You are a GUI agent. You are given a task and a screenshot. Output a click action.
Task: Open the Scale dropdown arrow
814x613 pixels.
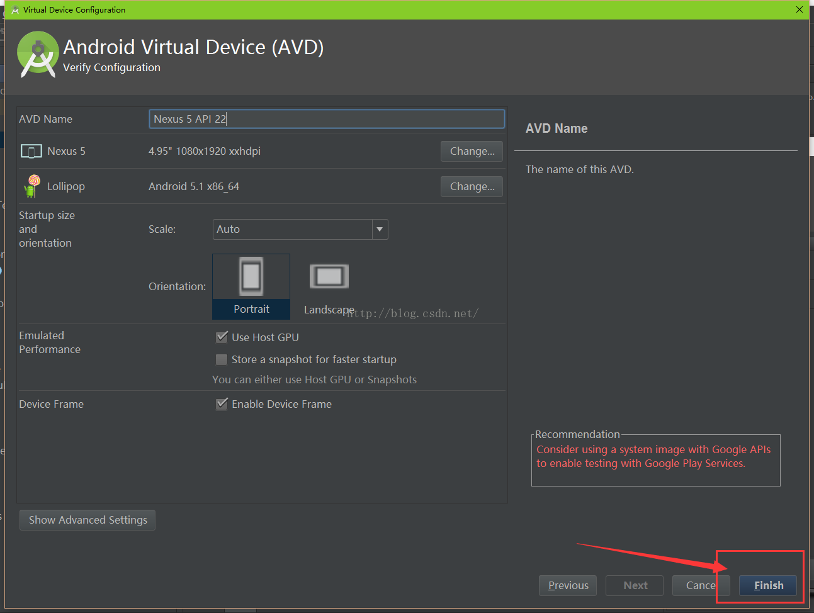coord(380,229)
